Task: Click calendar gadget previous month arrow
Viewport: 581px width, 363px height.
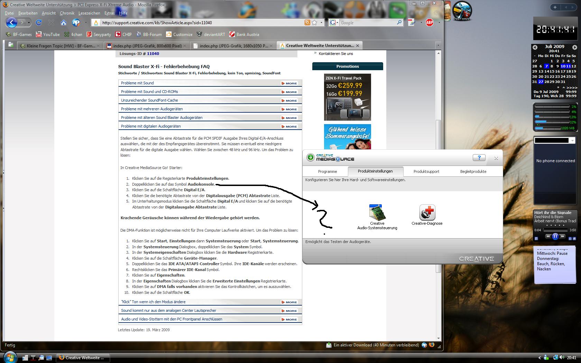Action: 535,47
